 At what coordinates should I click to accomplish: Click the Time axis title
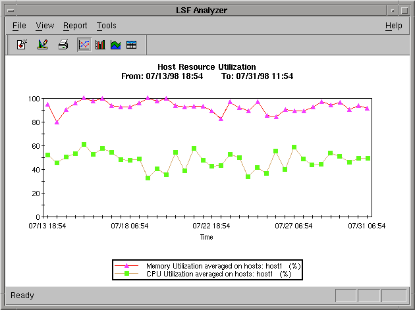[x=206, y=237]
